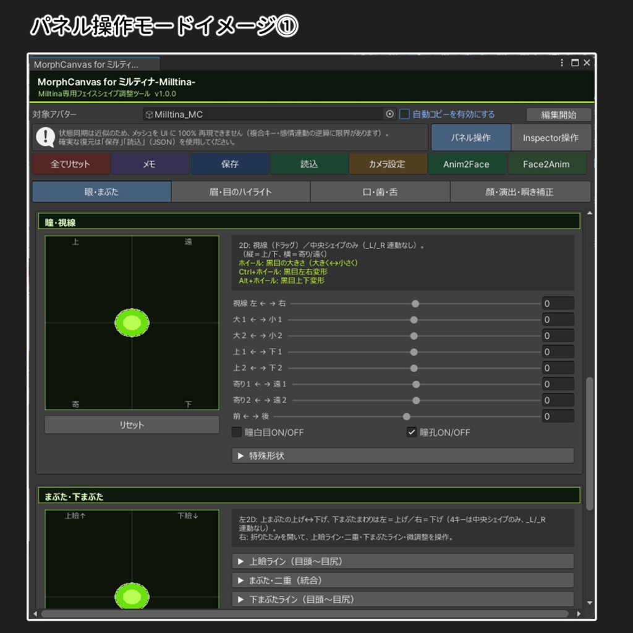
Task: Click the warning speech-bubble icon
Action: [x=47, y=137]
